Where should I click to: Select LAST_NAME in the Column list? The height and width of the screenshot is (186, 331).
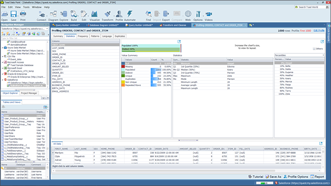pos(58,48)
